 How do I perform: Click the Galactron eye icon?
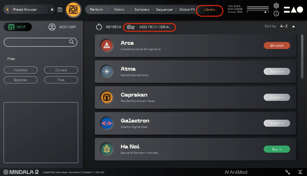coord(107,123)
